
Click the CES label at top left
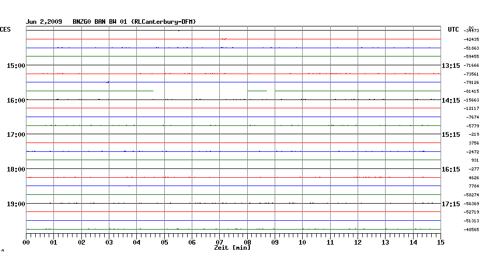(x=5, y=30)
